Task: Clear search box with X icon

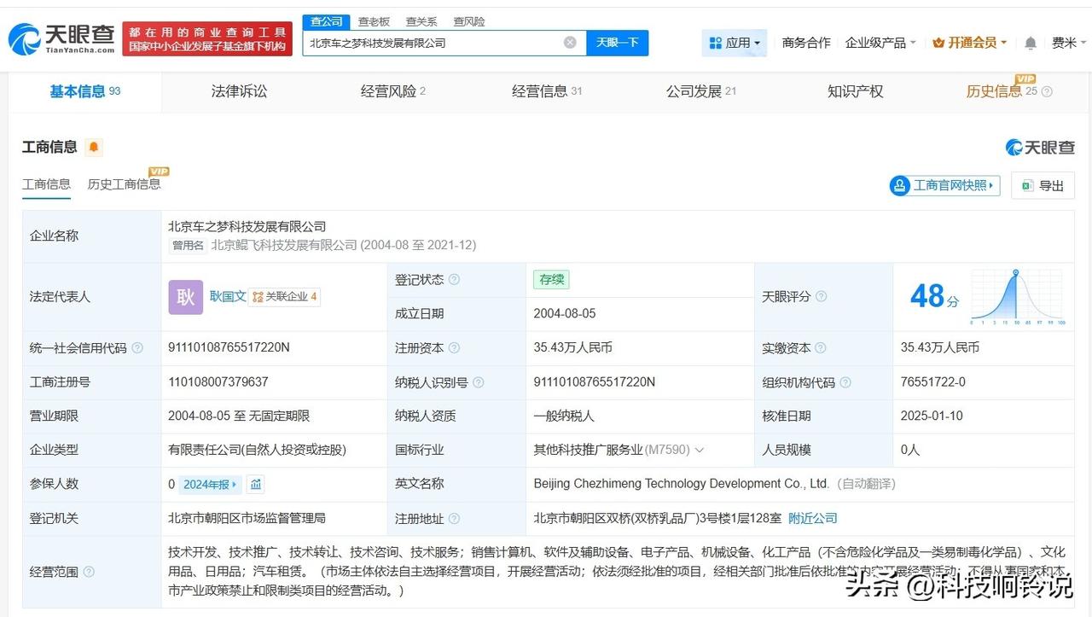Action: coord(570,43)
